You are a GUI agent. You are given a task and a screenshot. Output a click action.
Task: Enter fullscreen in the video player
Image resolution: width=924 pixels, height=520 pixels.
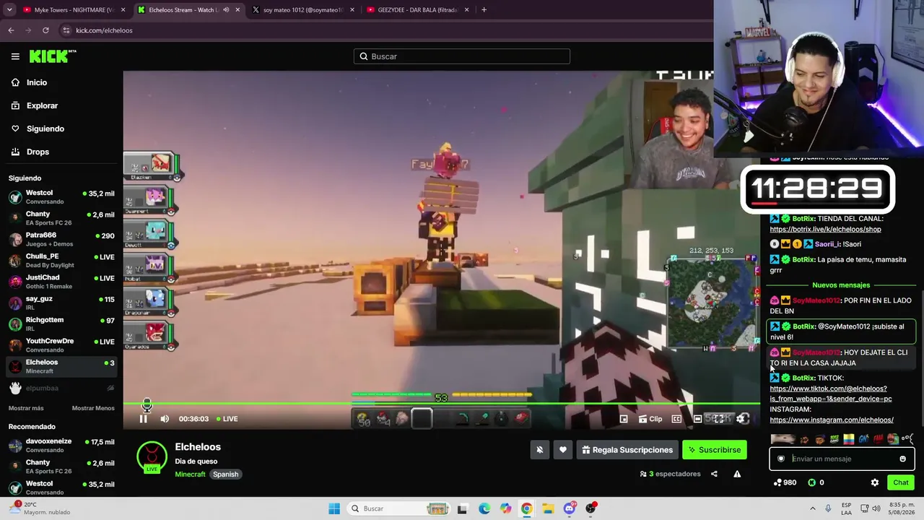[x=718, y=419]
